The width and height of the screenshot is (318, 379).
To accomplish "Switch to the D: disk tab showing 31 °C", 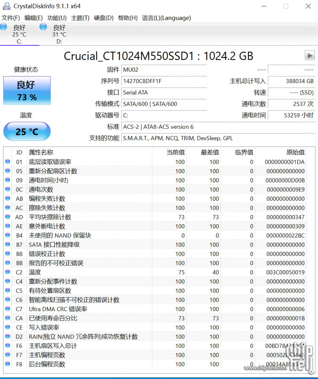I will [59, 34].
